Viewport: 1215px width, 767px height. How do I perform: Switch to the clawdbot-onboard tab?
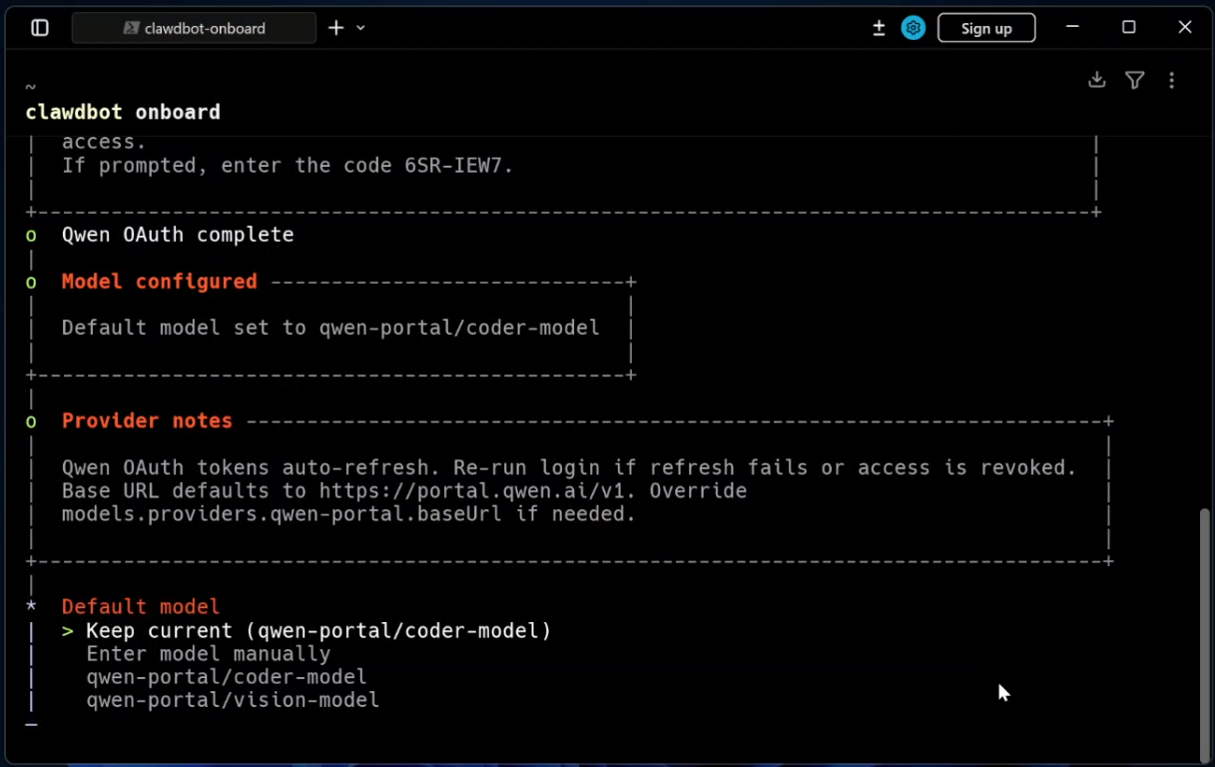tap(204, 28)
